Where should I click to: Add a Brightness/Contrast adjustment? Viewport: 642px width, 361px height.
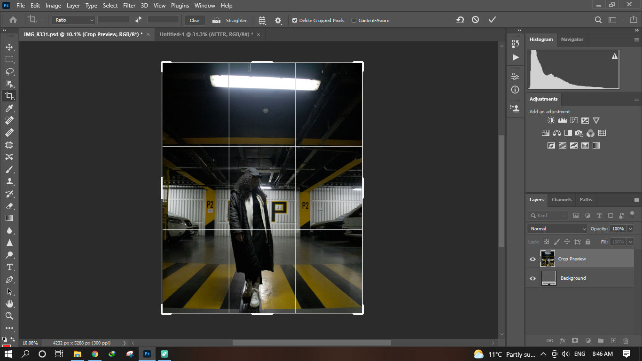(551, 120)
